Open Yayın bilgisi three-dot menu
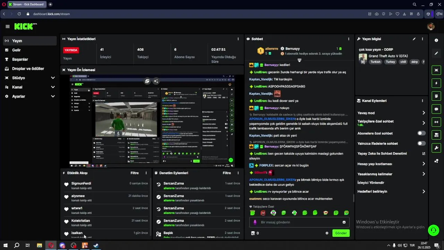The width and height of the screenshot is (444, 250). coord(422,39)
